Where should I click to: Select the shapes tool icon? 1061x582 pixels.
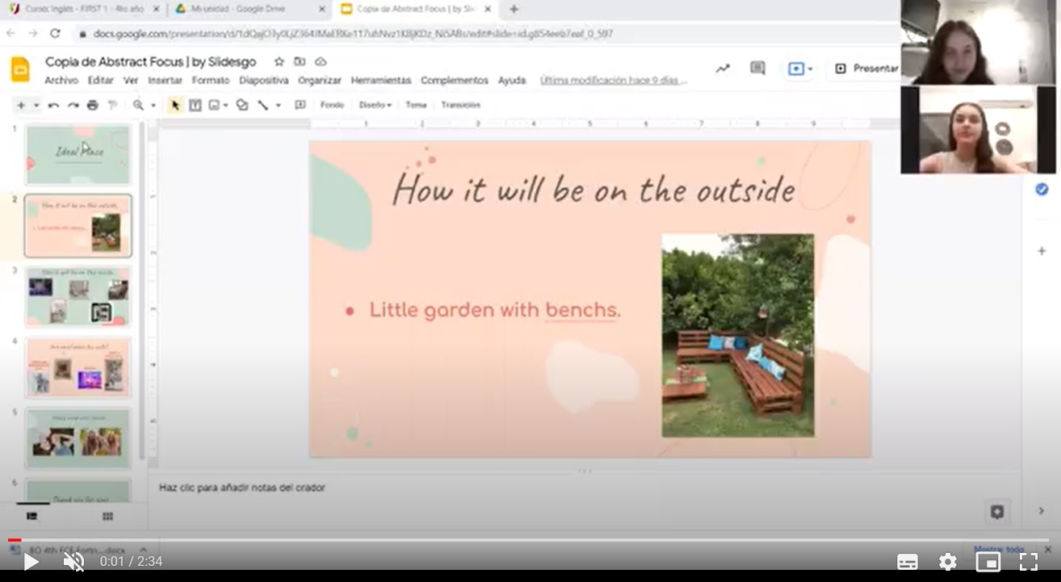pos(241,105)
